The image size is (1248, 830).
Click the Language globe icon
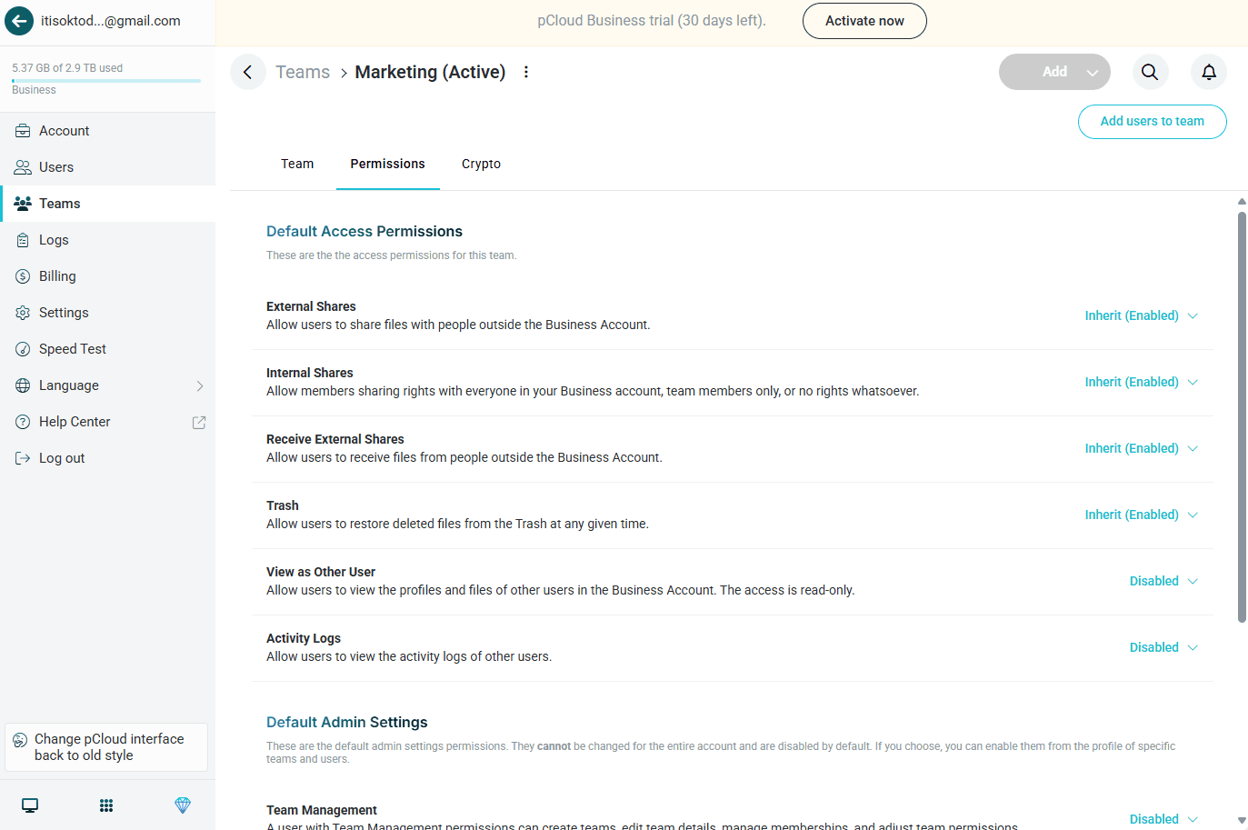click(x=23, y=385)
